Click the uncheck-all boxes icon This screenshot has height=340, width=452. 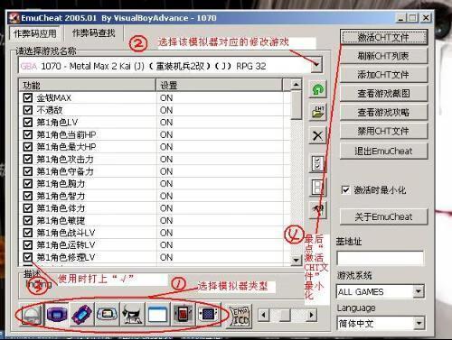(x=317, y=187)
